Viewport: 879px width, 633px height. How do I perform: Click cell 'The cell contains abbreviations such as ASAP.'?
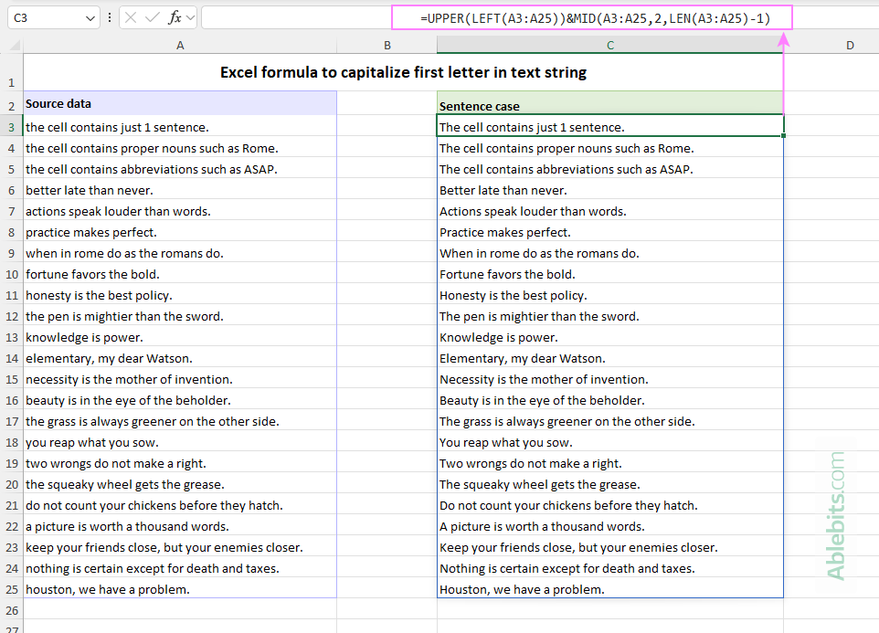pos(610,169)
